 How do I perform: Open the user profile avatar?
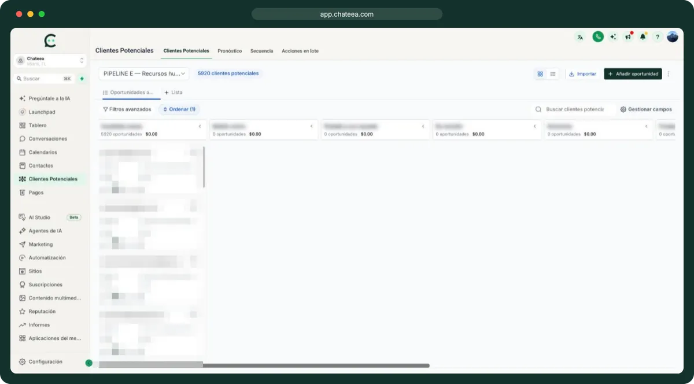(673, 36)
